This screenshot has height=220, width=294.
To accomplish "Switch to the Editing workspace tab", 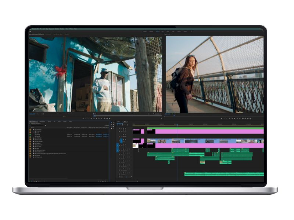I will (x=157, y=32).
